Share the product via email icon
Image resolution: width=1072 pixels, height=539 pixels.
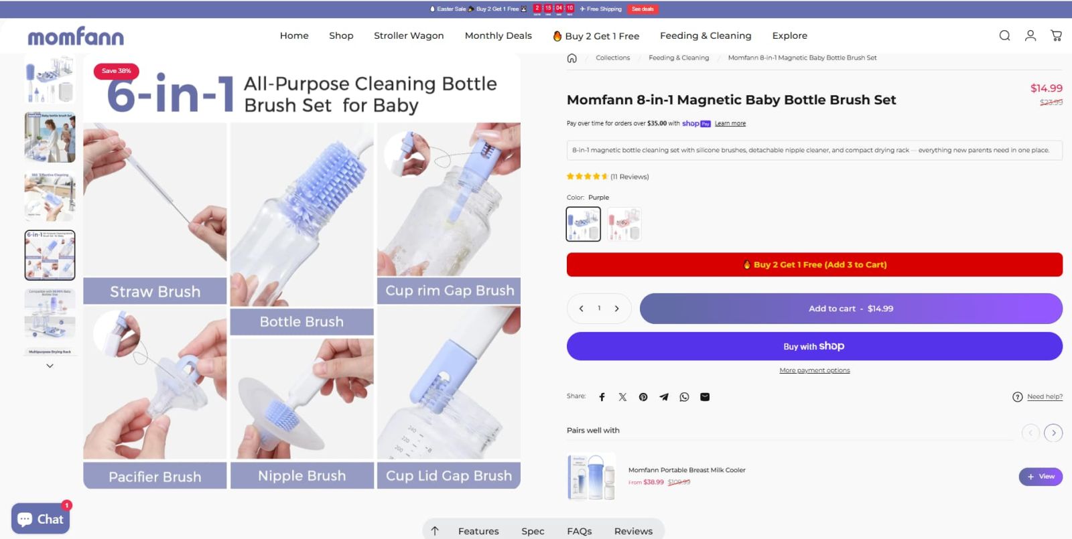(x=705, y=396)
